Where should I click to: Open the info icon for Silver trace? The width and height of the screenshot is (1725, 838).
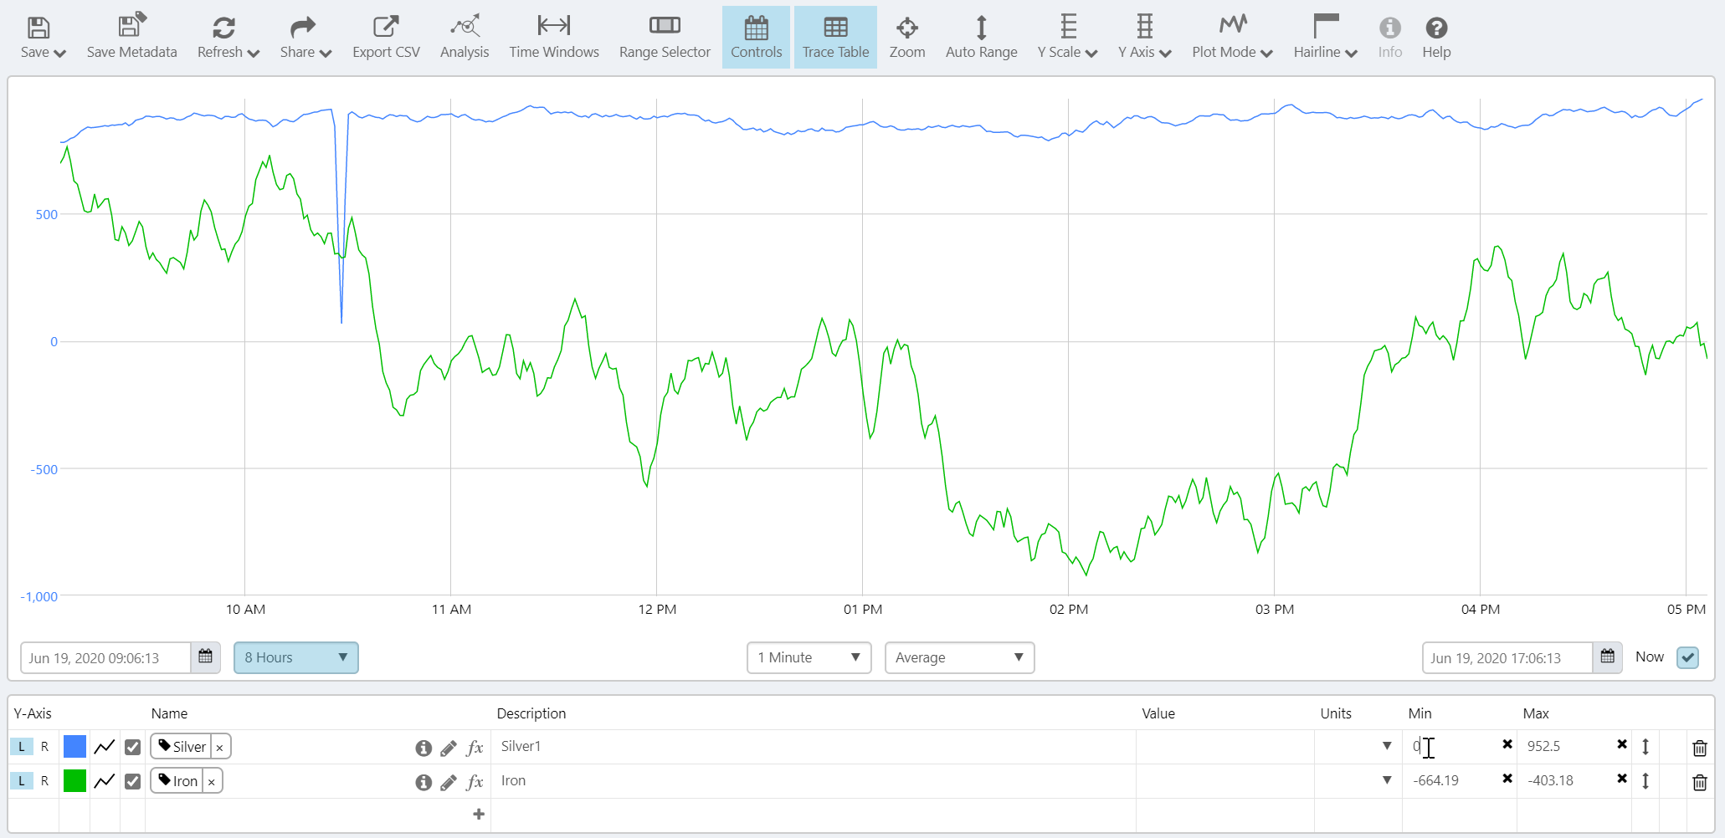tap(424, 748)
